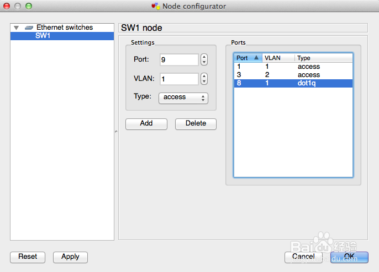Increase the VLAN value with up arrow
Image resolution: width=379 pixels, height=272 pixels.
[x=204, y=76]
